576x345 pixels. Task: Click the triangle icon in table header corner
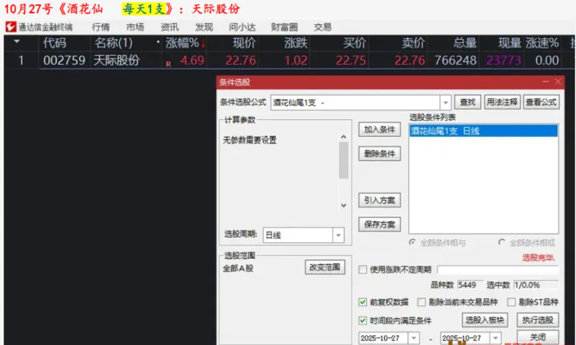click(16, 42)
